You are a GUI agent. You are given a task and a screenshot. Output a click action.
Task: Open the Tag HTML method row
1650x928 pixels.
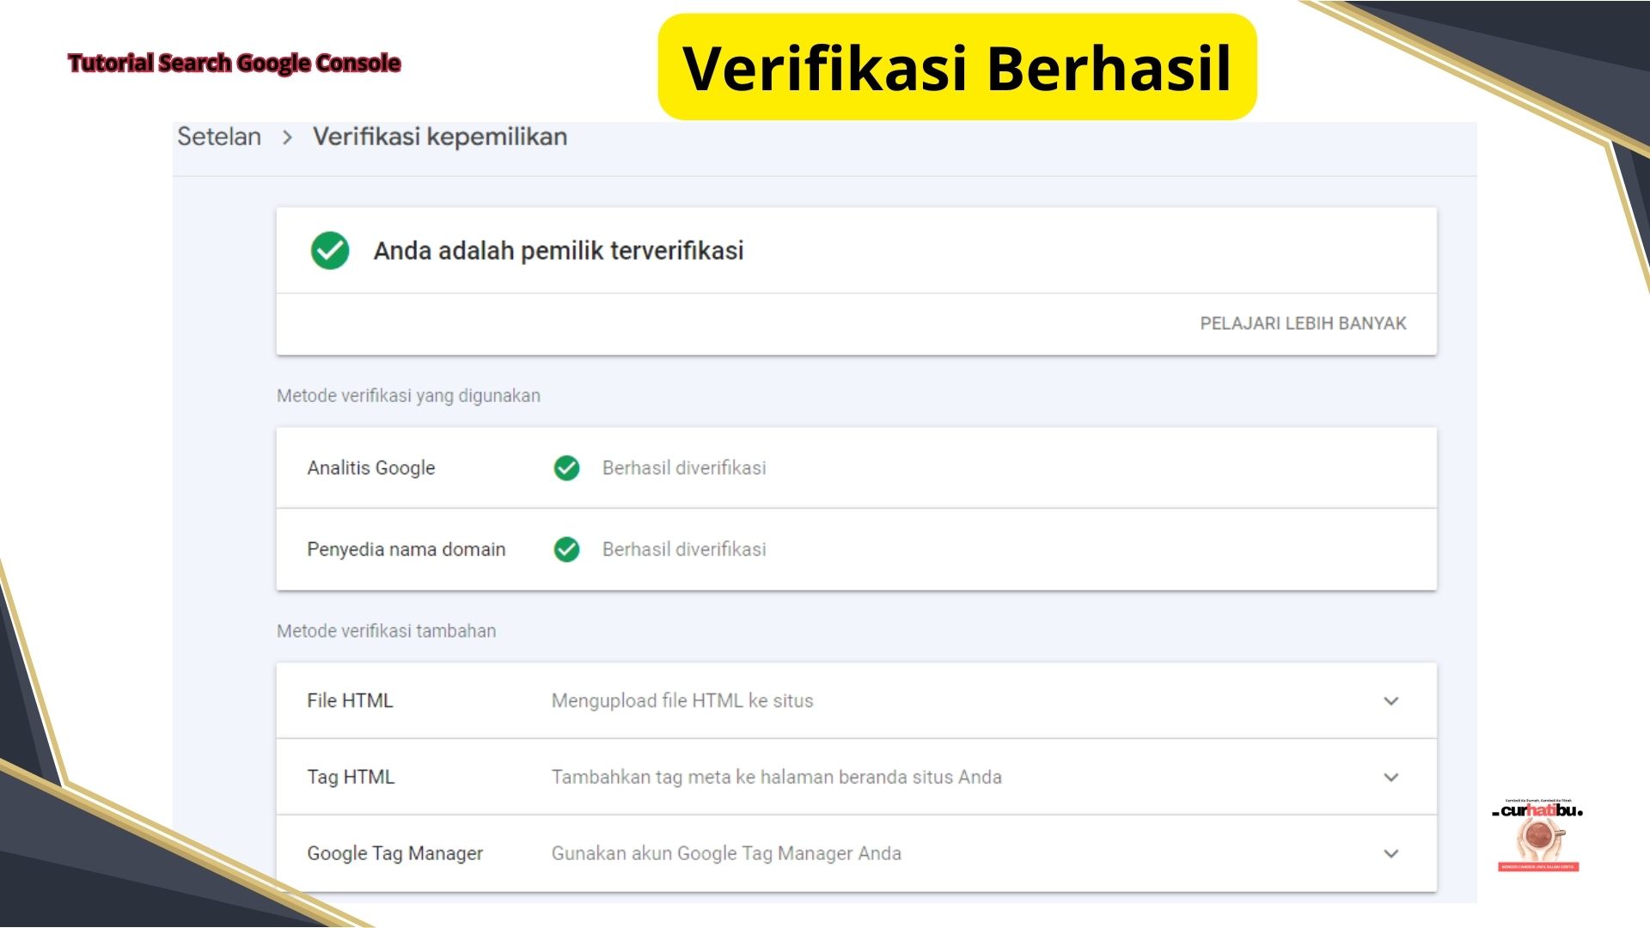[x=351, y=778]
